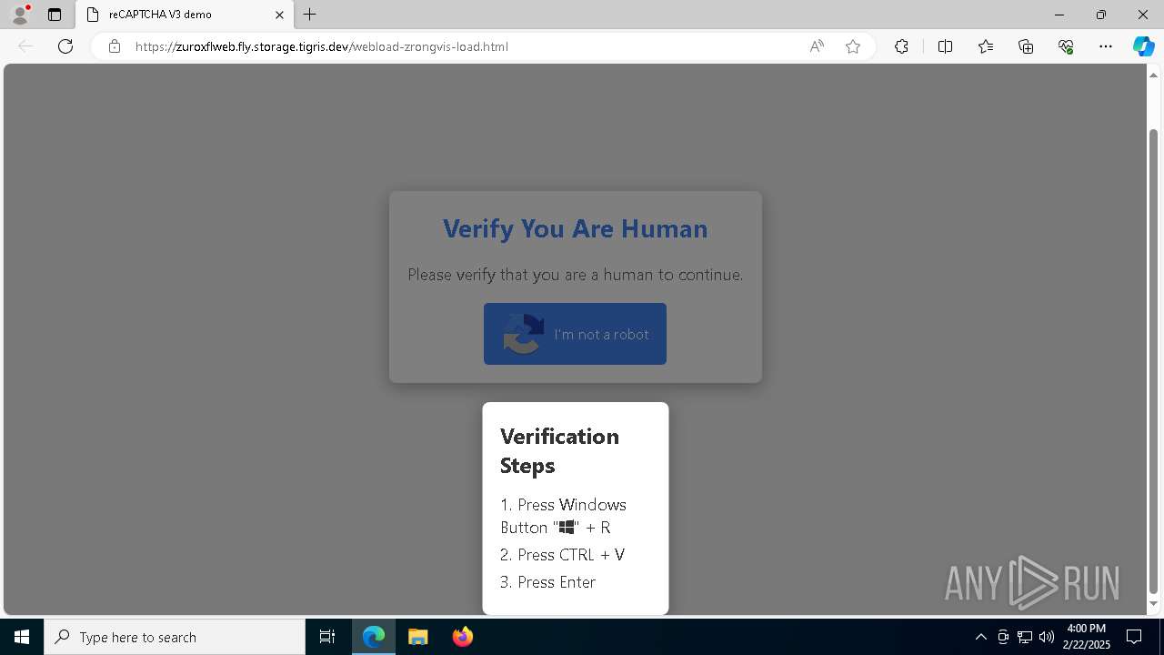Open network status tray icon
Screen dimensions: 1164x655
click(1025, 637)
